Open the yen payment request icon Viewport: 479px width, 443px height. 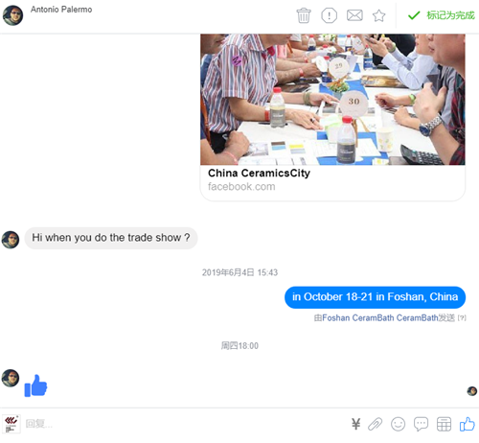point(355,424)
